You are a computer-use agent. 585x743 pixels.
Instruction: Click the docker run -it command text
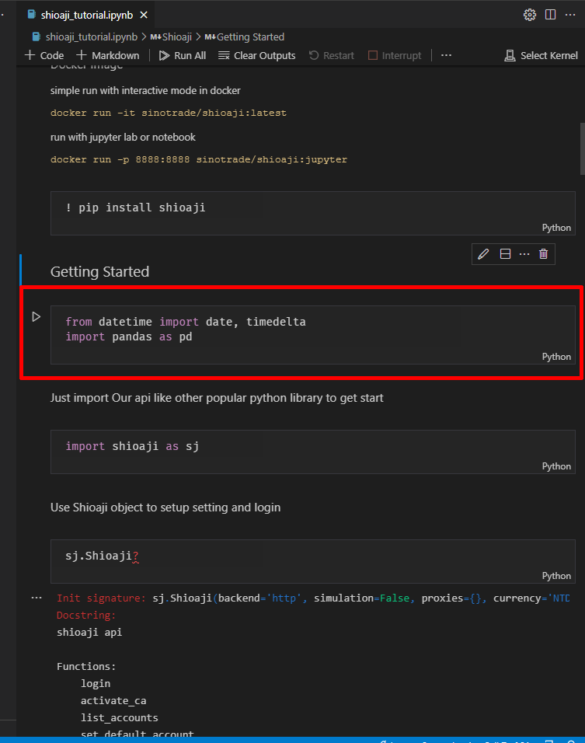168,113
